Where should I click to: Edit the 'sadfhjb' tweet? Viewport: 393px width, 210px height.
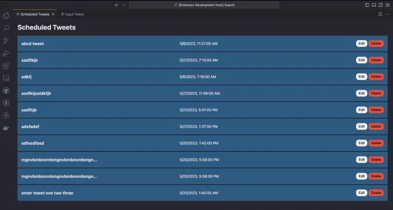click(x=361, y=110)
